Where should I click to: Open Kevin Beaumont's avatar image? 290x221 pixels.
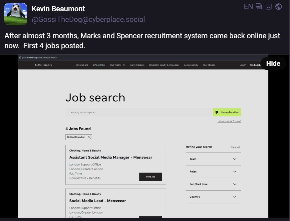click(16, 14)
